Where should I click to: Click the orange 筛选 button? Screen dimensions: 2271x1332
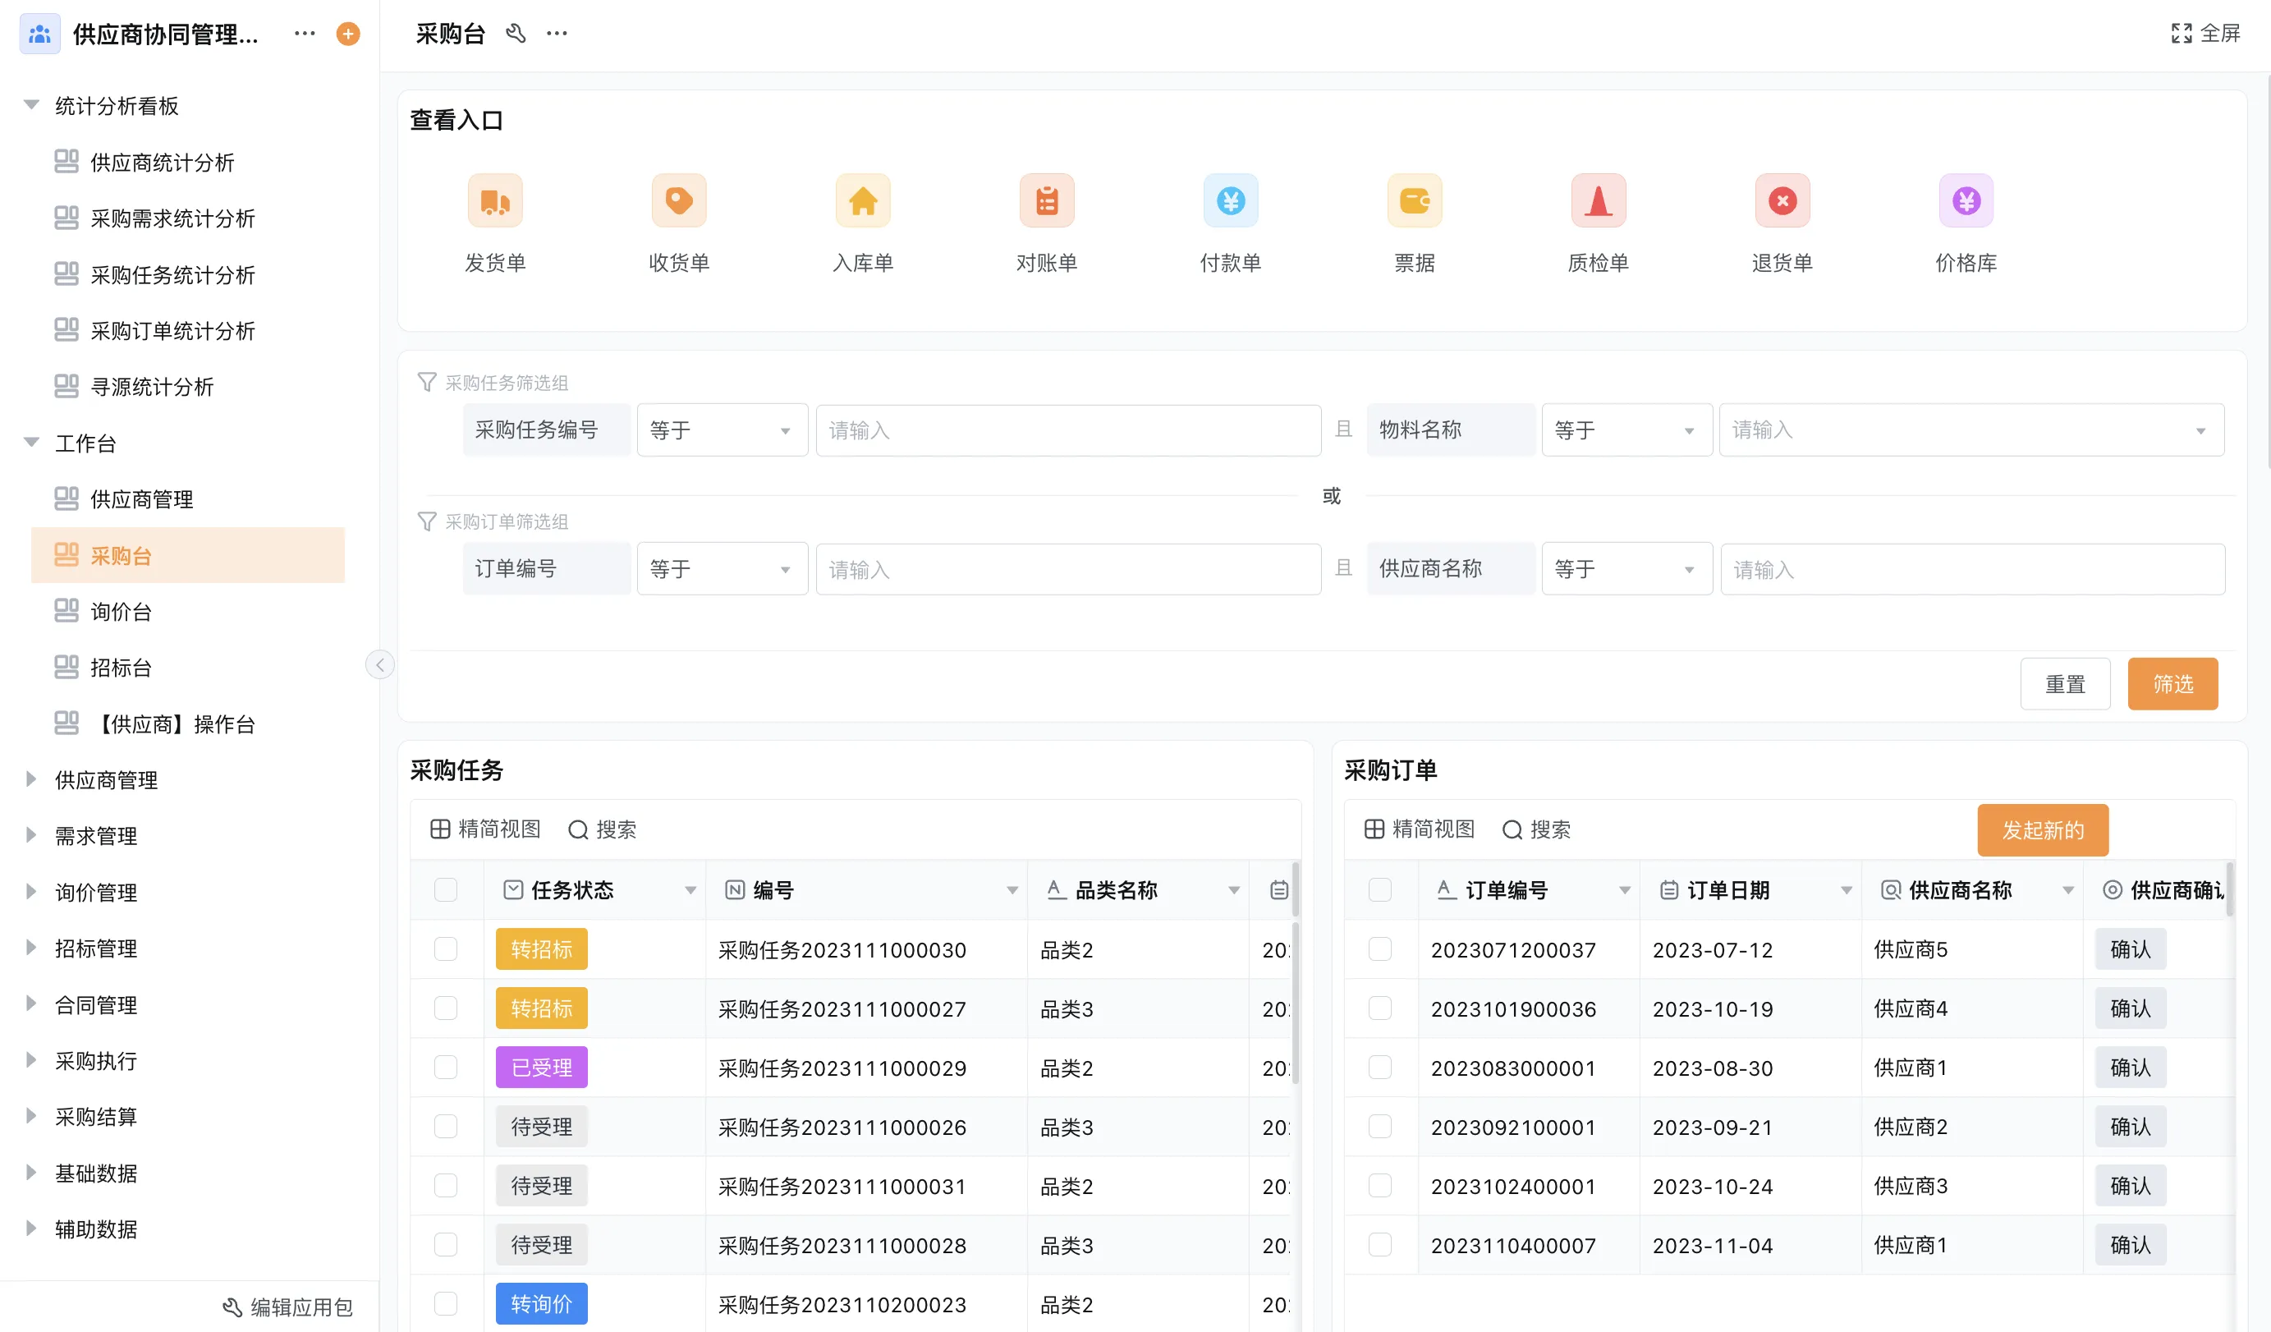[2172, 684]
